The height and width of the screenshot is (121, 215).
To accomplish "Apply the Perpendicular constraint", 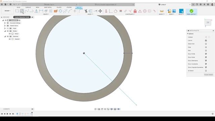I will 130,11.
